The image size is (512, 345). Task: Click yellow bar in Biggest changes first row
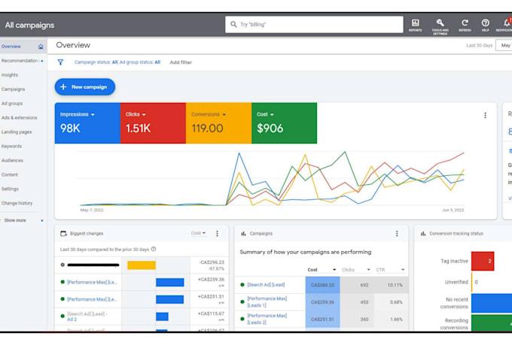(x=142, y=265)
